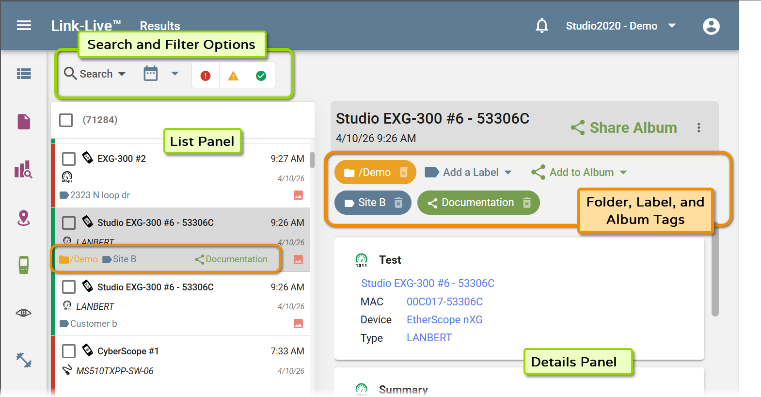Open the hamburger navigation menu
761x397 pixels.
tap(24, 25)
